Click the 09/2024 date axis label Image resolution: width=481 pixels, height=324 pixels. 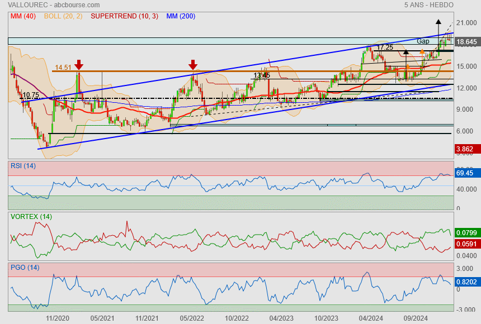pos(416,318)
